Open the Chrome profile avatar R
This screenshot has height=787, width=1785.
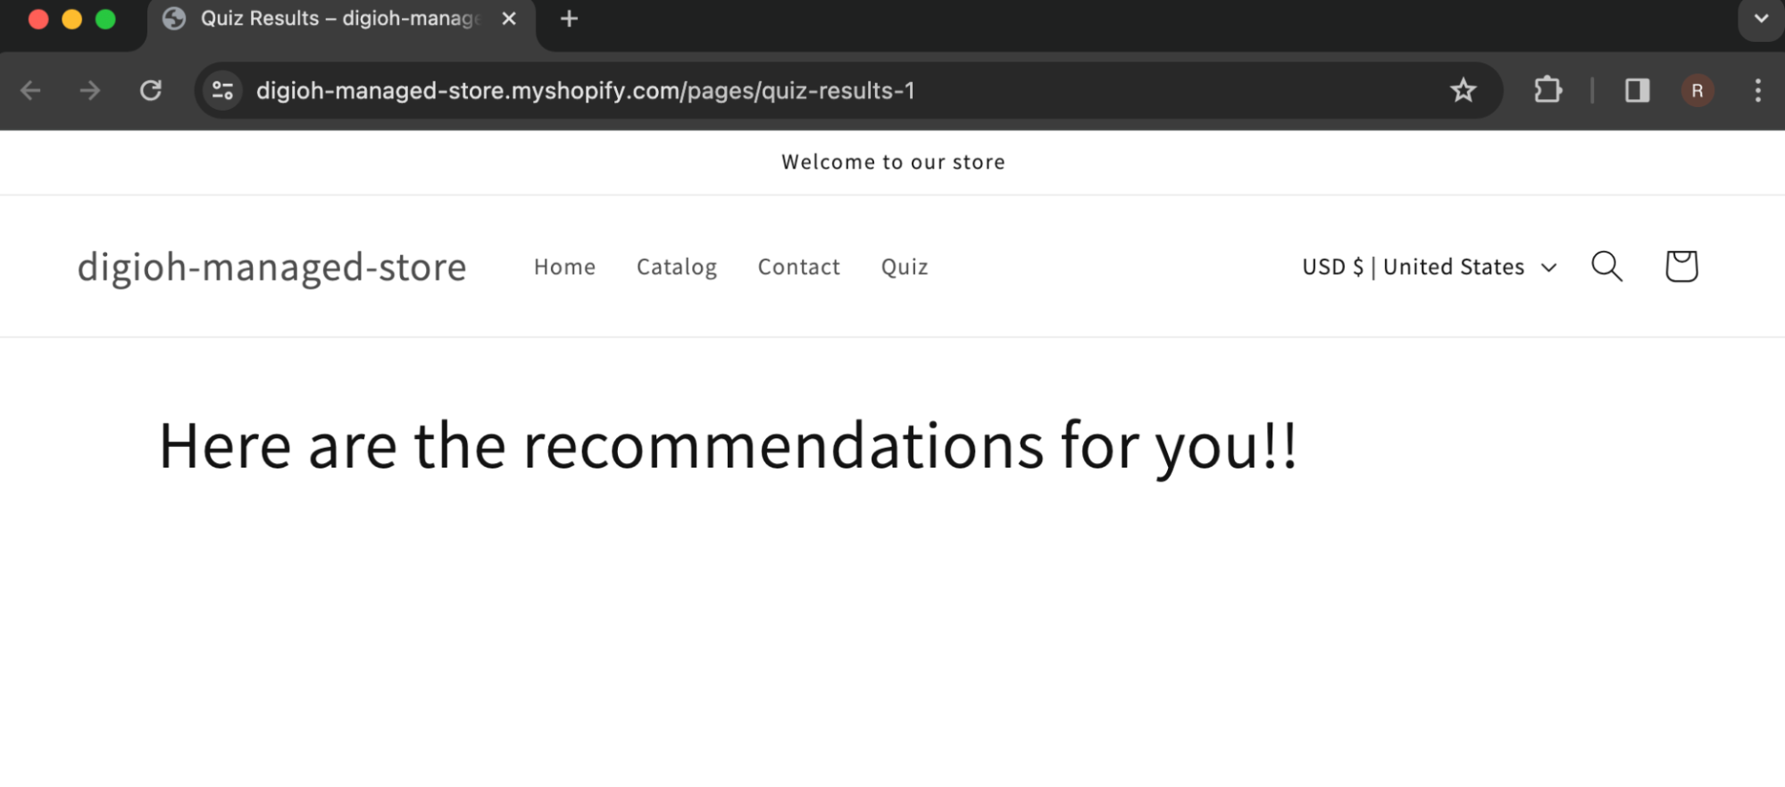[x=1697, y=90]
